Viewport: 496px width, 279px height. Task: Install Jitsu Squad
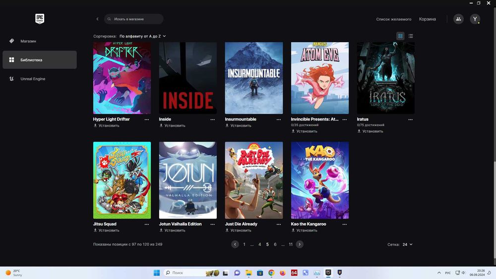(x=106, y=230)
